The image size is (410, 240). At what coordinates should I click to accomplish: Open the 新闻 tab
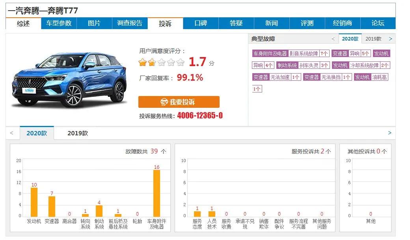(271, 23)
